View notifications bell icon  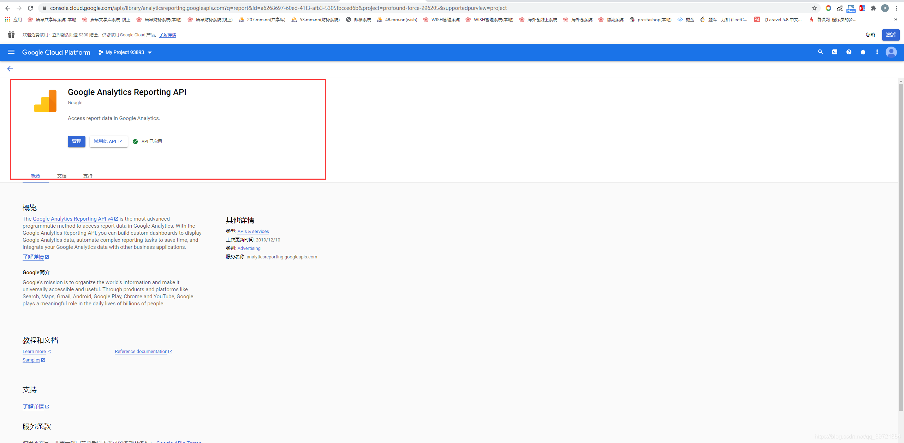(863, 52)
